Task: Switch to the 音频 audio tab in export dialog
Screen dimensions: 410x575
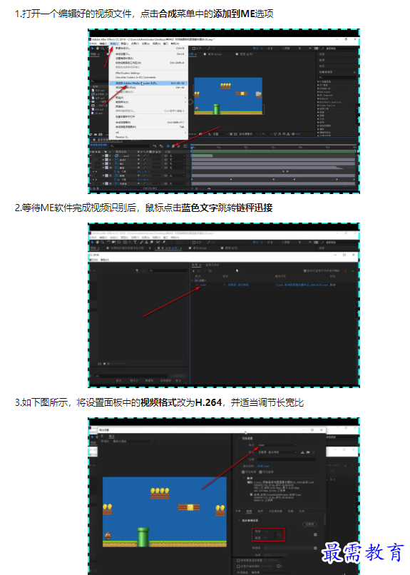Action: coord(260,512)
